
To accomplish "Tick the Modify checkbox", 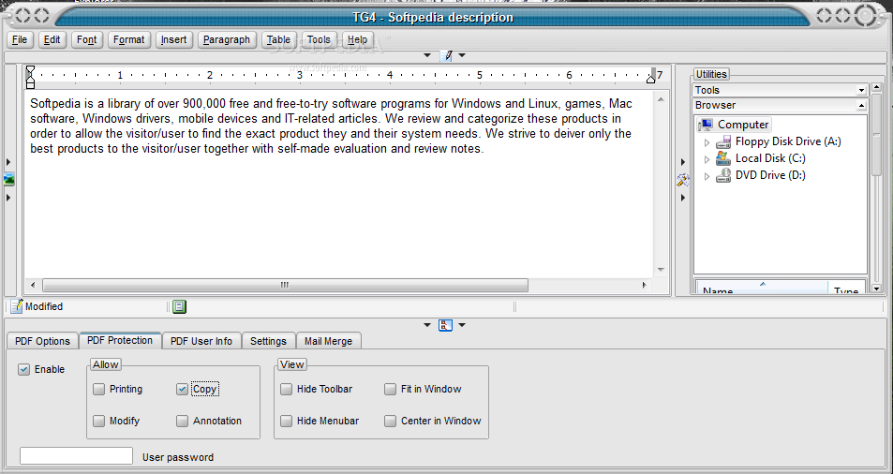I will (99, 422).
